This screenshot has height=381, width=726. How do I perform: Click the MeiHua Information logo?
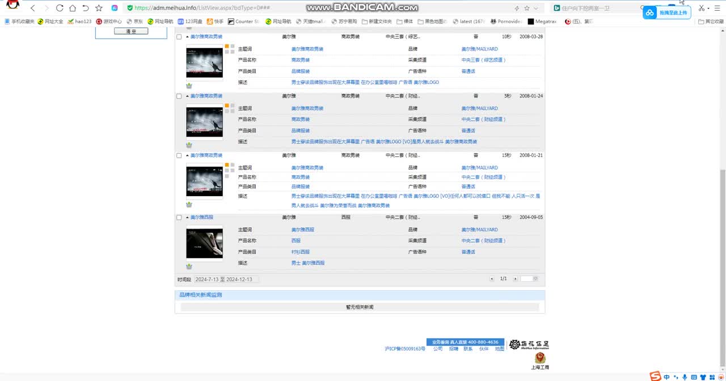pos(529,345)
